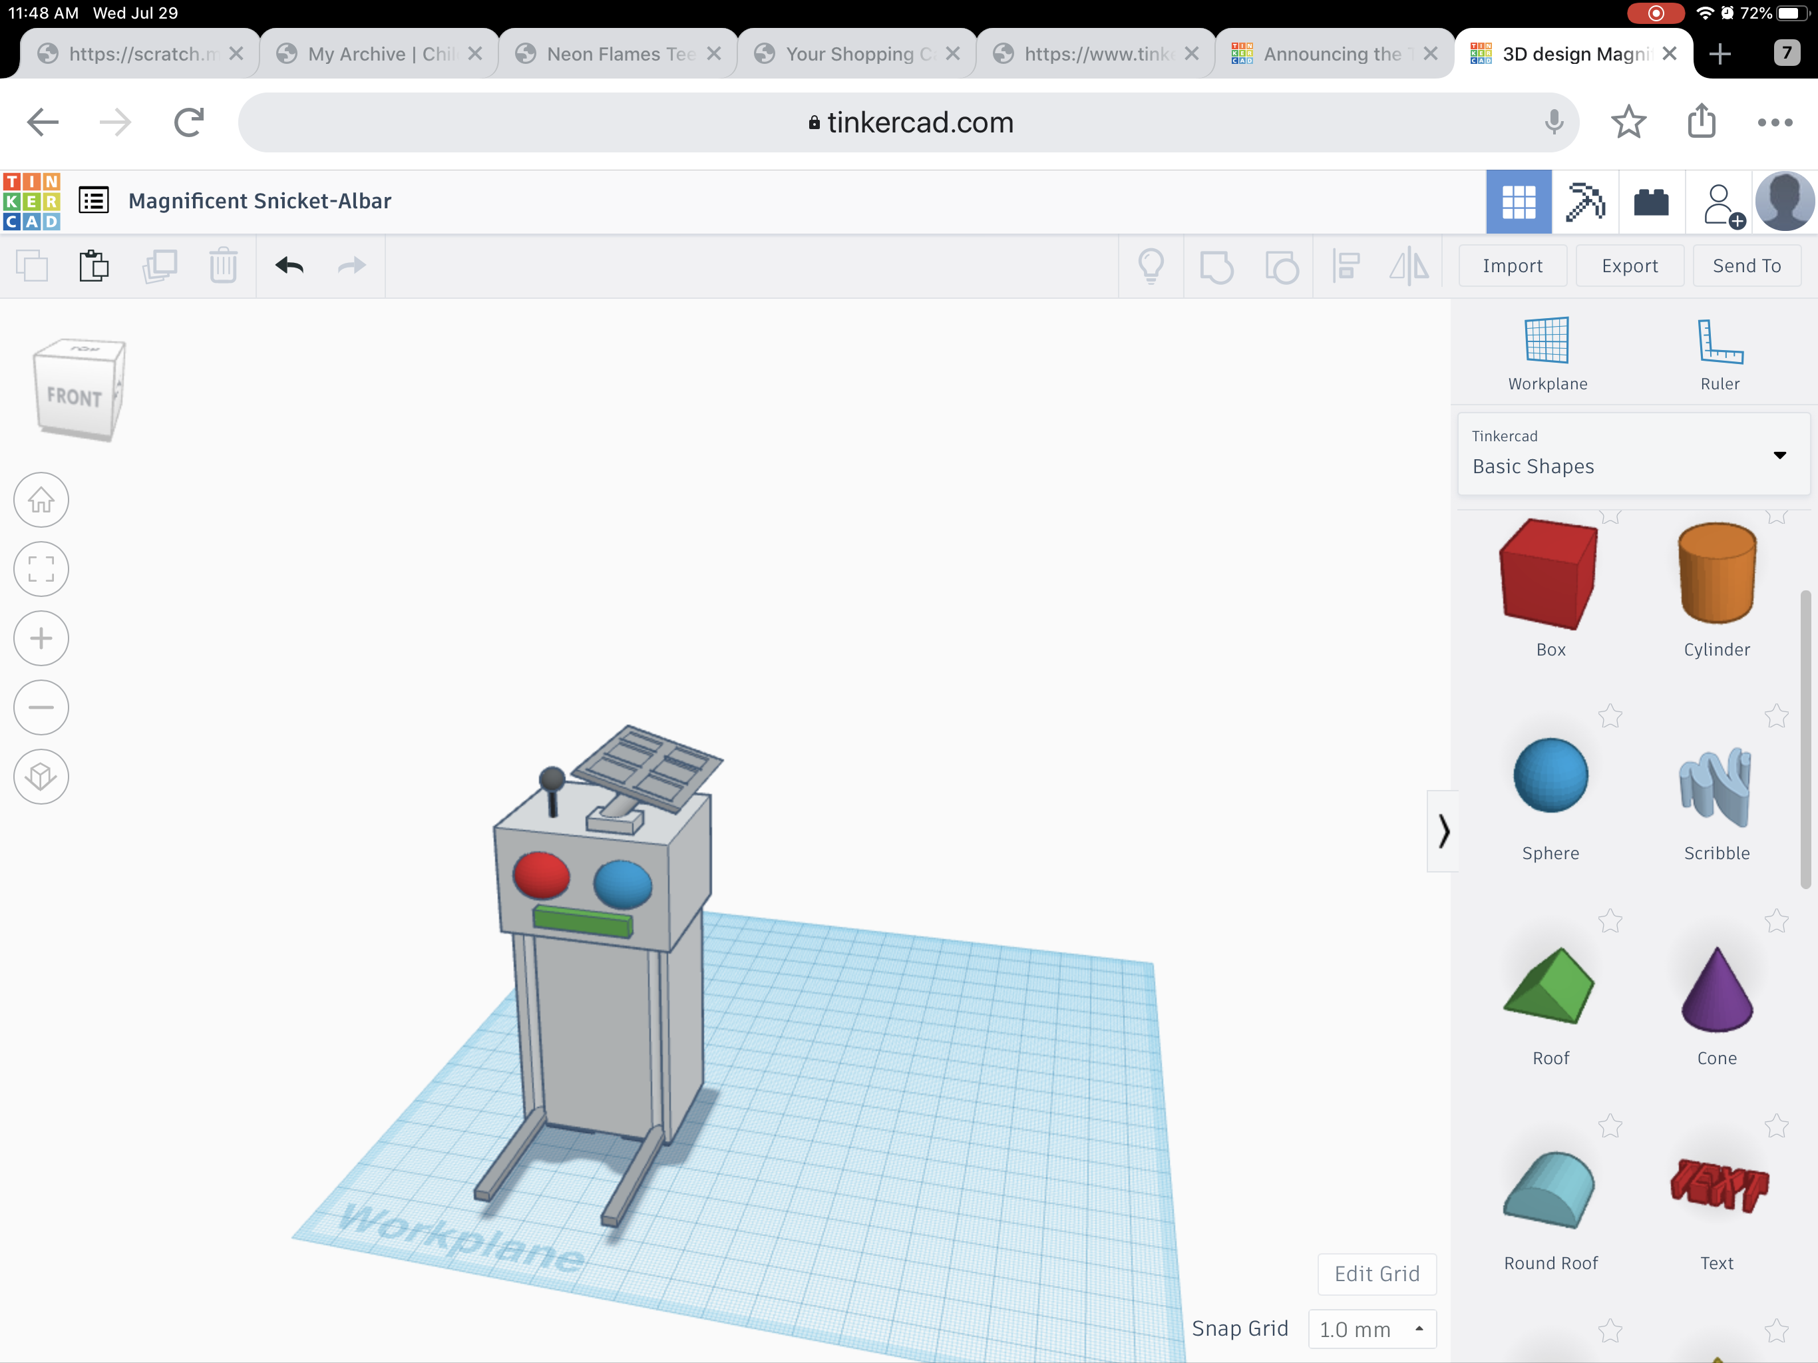Click the FRONT face of view cube
Viewport: 1818px width, 1363px height.
[74, 397]
